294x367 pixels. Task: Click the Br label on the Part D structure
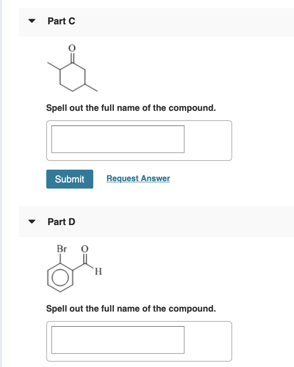[61, 249]
